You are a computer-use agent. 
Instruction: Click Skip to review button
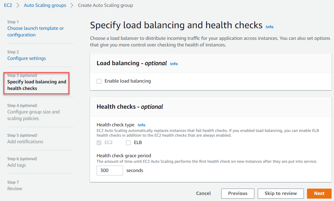[281, 193]
